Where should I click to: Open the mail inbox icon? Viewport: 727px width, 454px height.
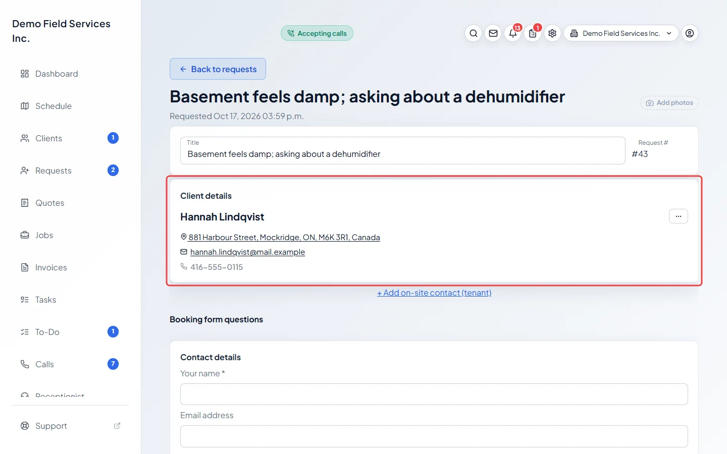[493, 33]
